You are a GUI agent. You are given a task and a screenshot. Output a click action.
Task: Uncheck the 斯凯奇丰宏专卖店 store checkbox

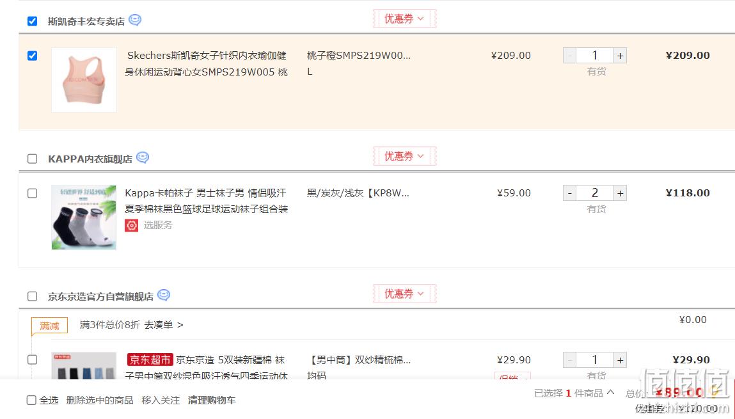click(x=33, y=21)
